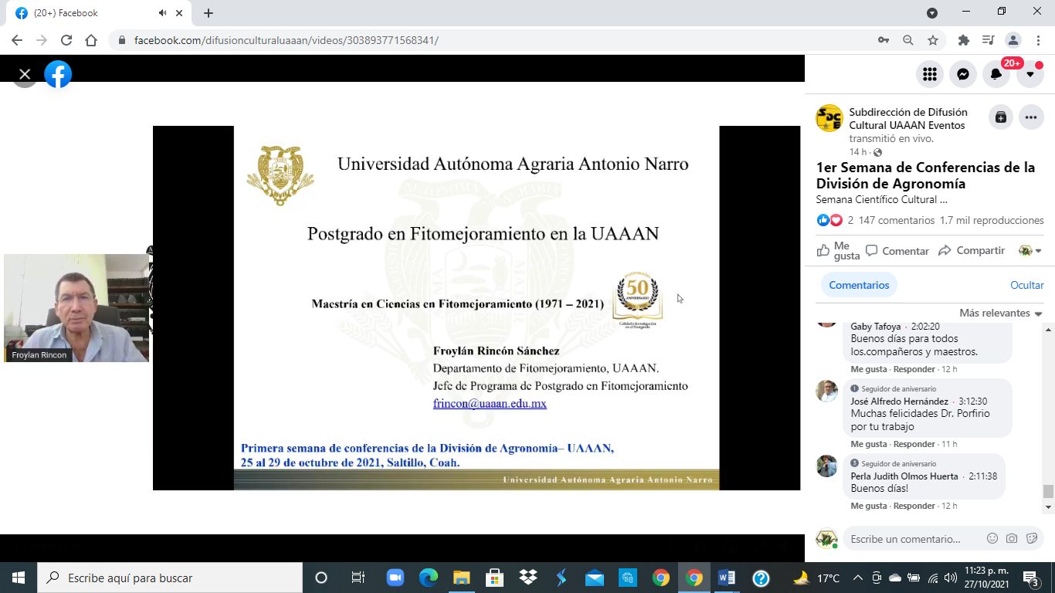This screenshot has height=593, width=1055.
Task: Hide comments with the Ocultar link
Action: [x=1026, y=285]
